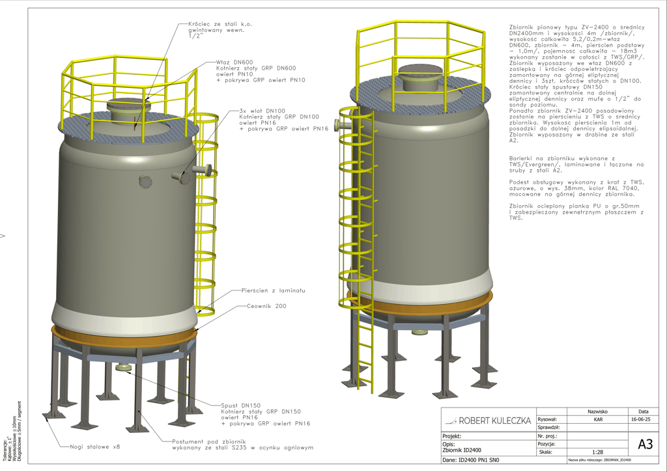Select the 'Skala:' label cell
This screenshot has width=667, height=472.
click(551, 452)
